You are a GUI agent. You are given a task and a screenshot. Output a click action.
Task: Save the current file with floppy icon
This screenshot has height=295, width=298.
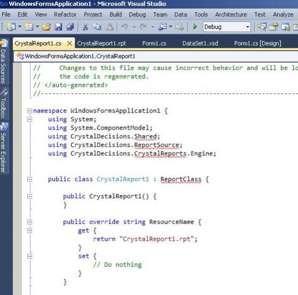58,27
